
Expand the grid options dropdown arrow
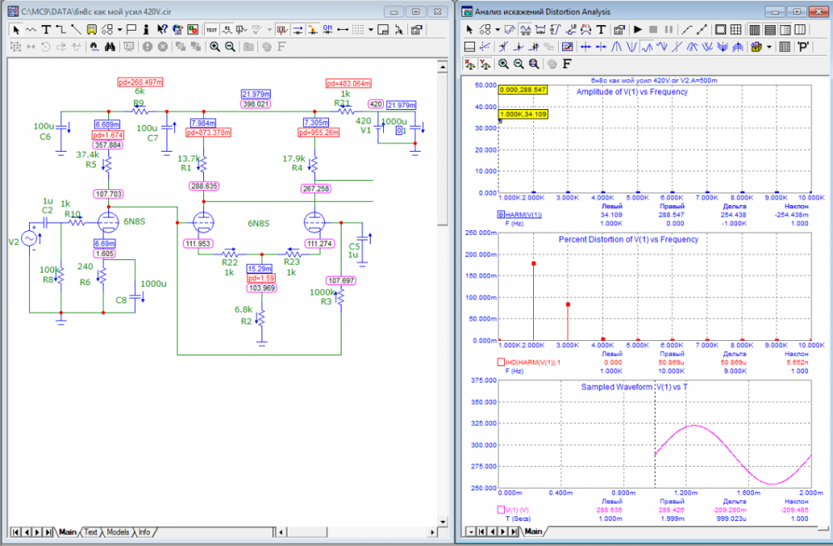point(369,29)
